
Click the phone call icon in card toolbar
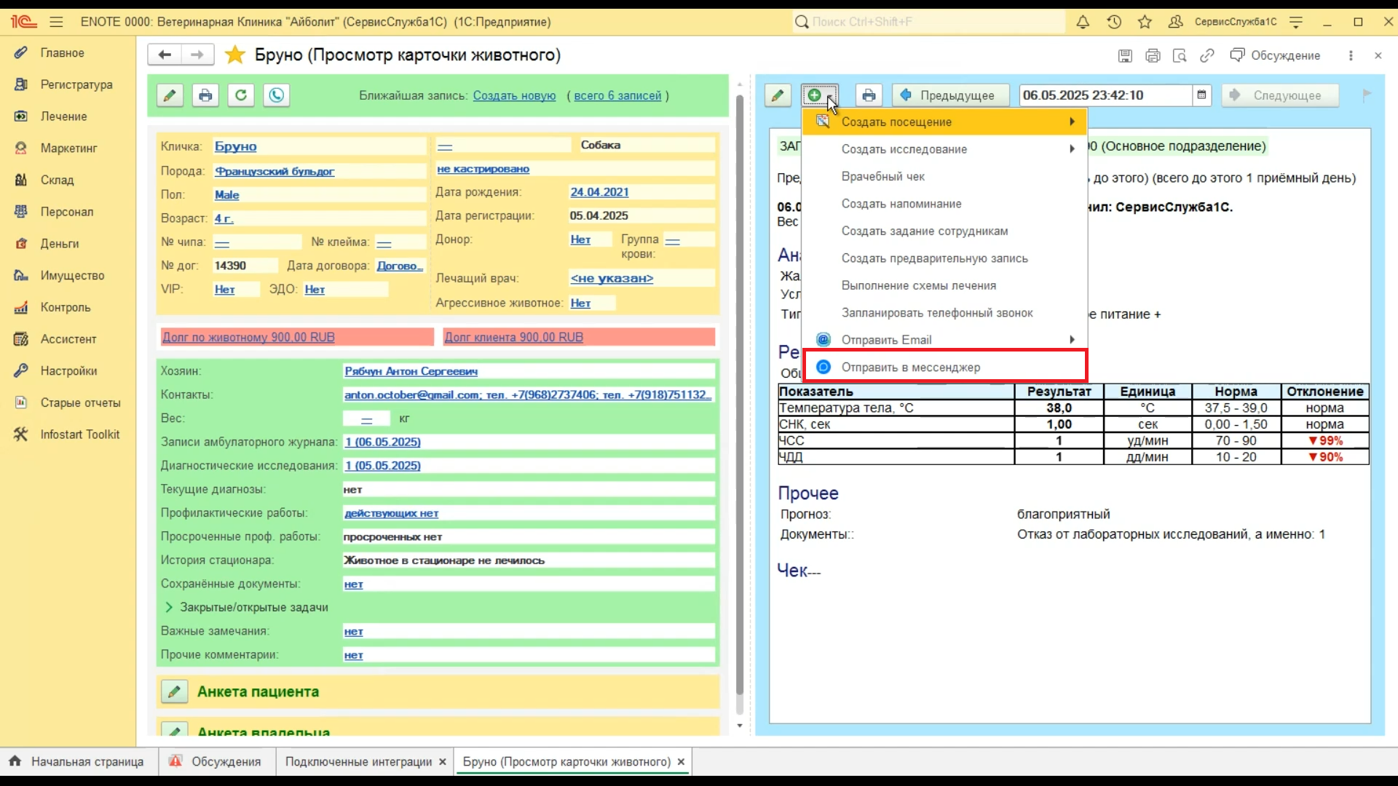277,95
